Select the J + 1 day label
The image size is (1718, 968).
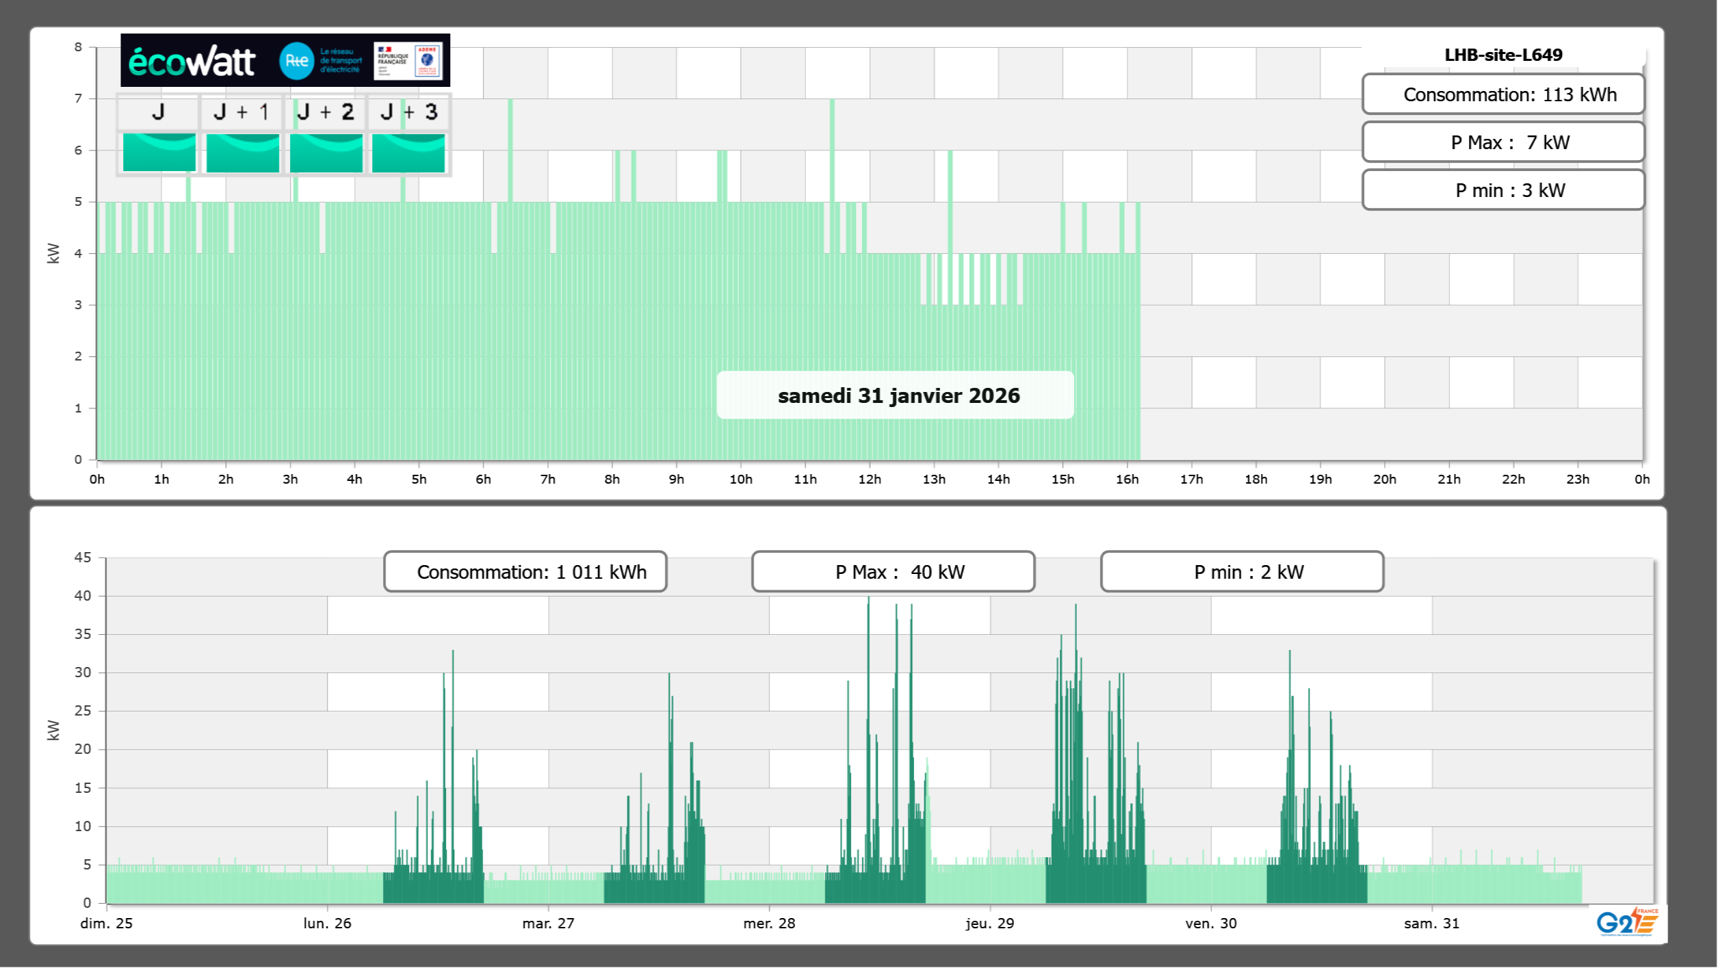pos(241,112)
